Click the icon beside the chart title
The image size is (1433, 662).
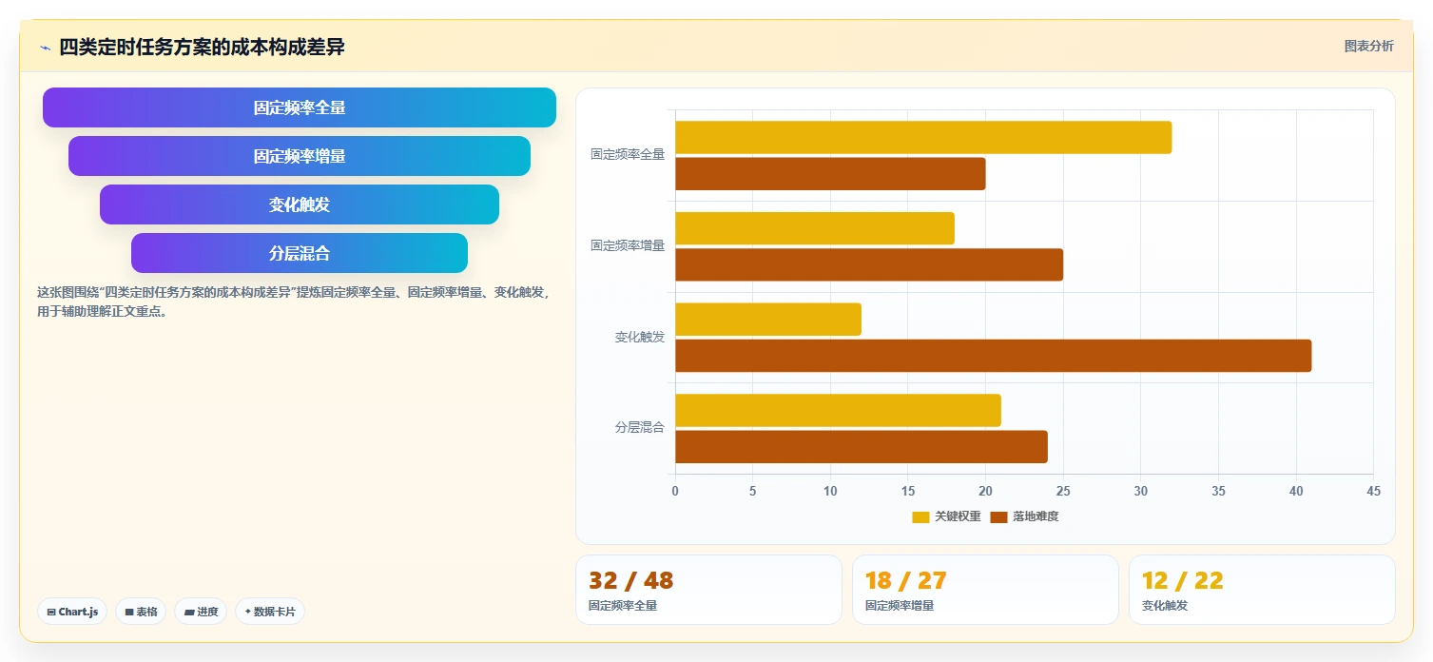[x=45, y=48]
